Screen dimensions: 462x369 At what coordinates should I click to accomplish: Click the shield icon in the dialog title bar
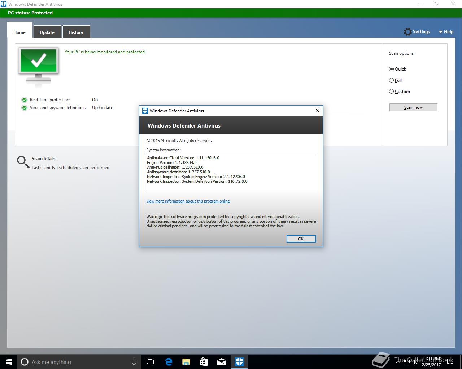pyautogui.click(x=145, y=111)
